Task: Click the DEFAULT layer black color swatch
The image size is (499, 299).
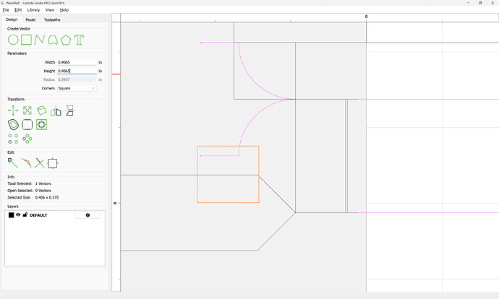Action: pyautogui.click(x=11, y=215)
